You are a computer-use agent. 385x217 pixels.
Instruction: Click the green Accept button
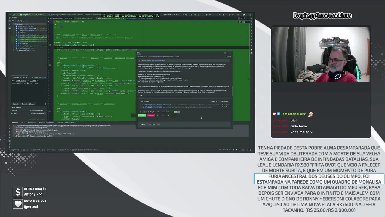(142, 115)
